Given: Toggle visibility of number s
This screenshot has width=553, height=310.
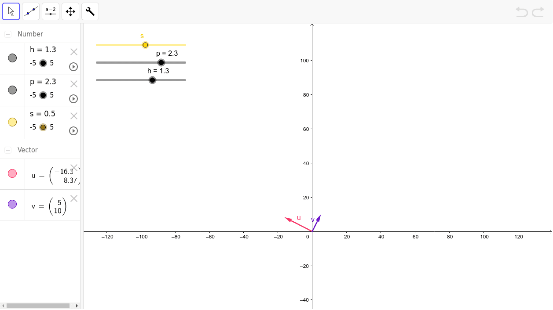Looking at the screenshot, I should [x=12, y=122].
